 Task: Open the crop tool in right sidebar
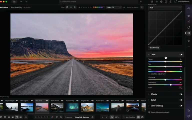coord(188,22)
